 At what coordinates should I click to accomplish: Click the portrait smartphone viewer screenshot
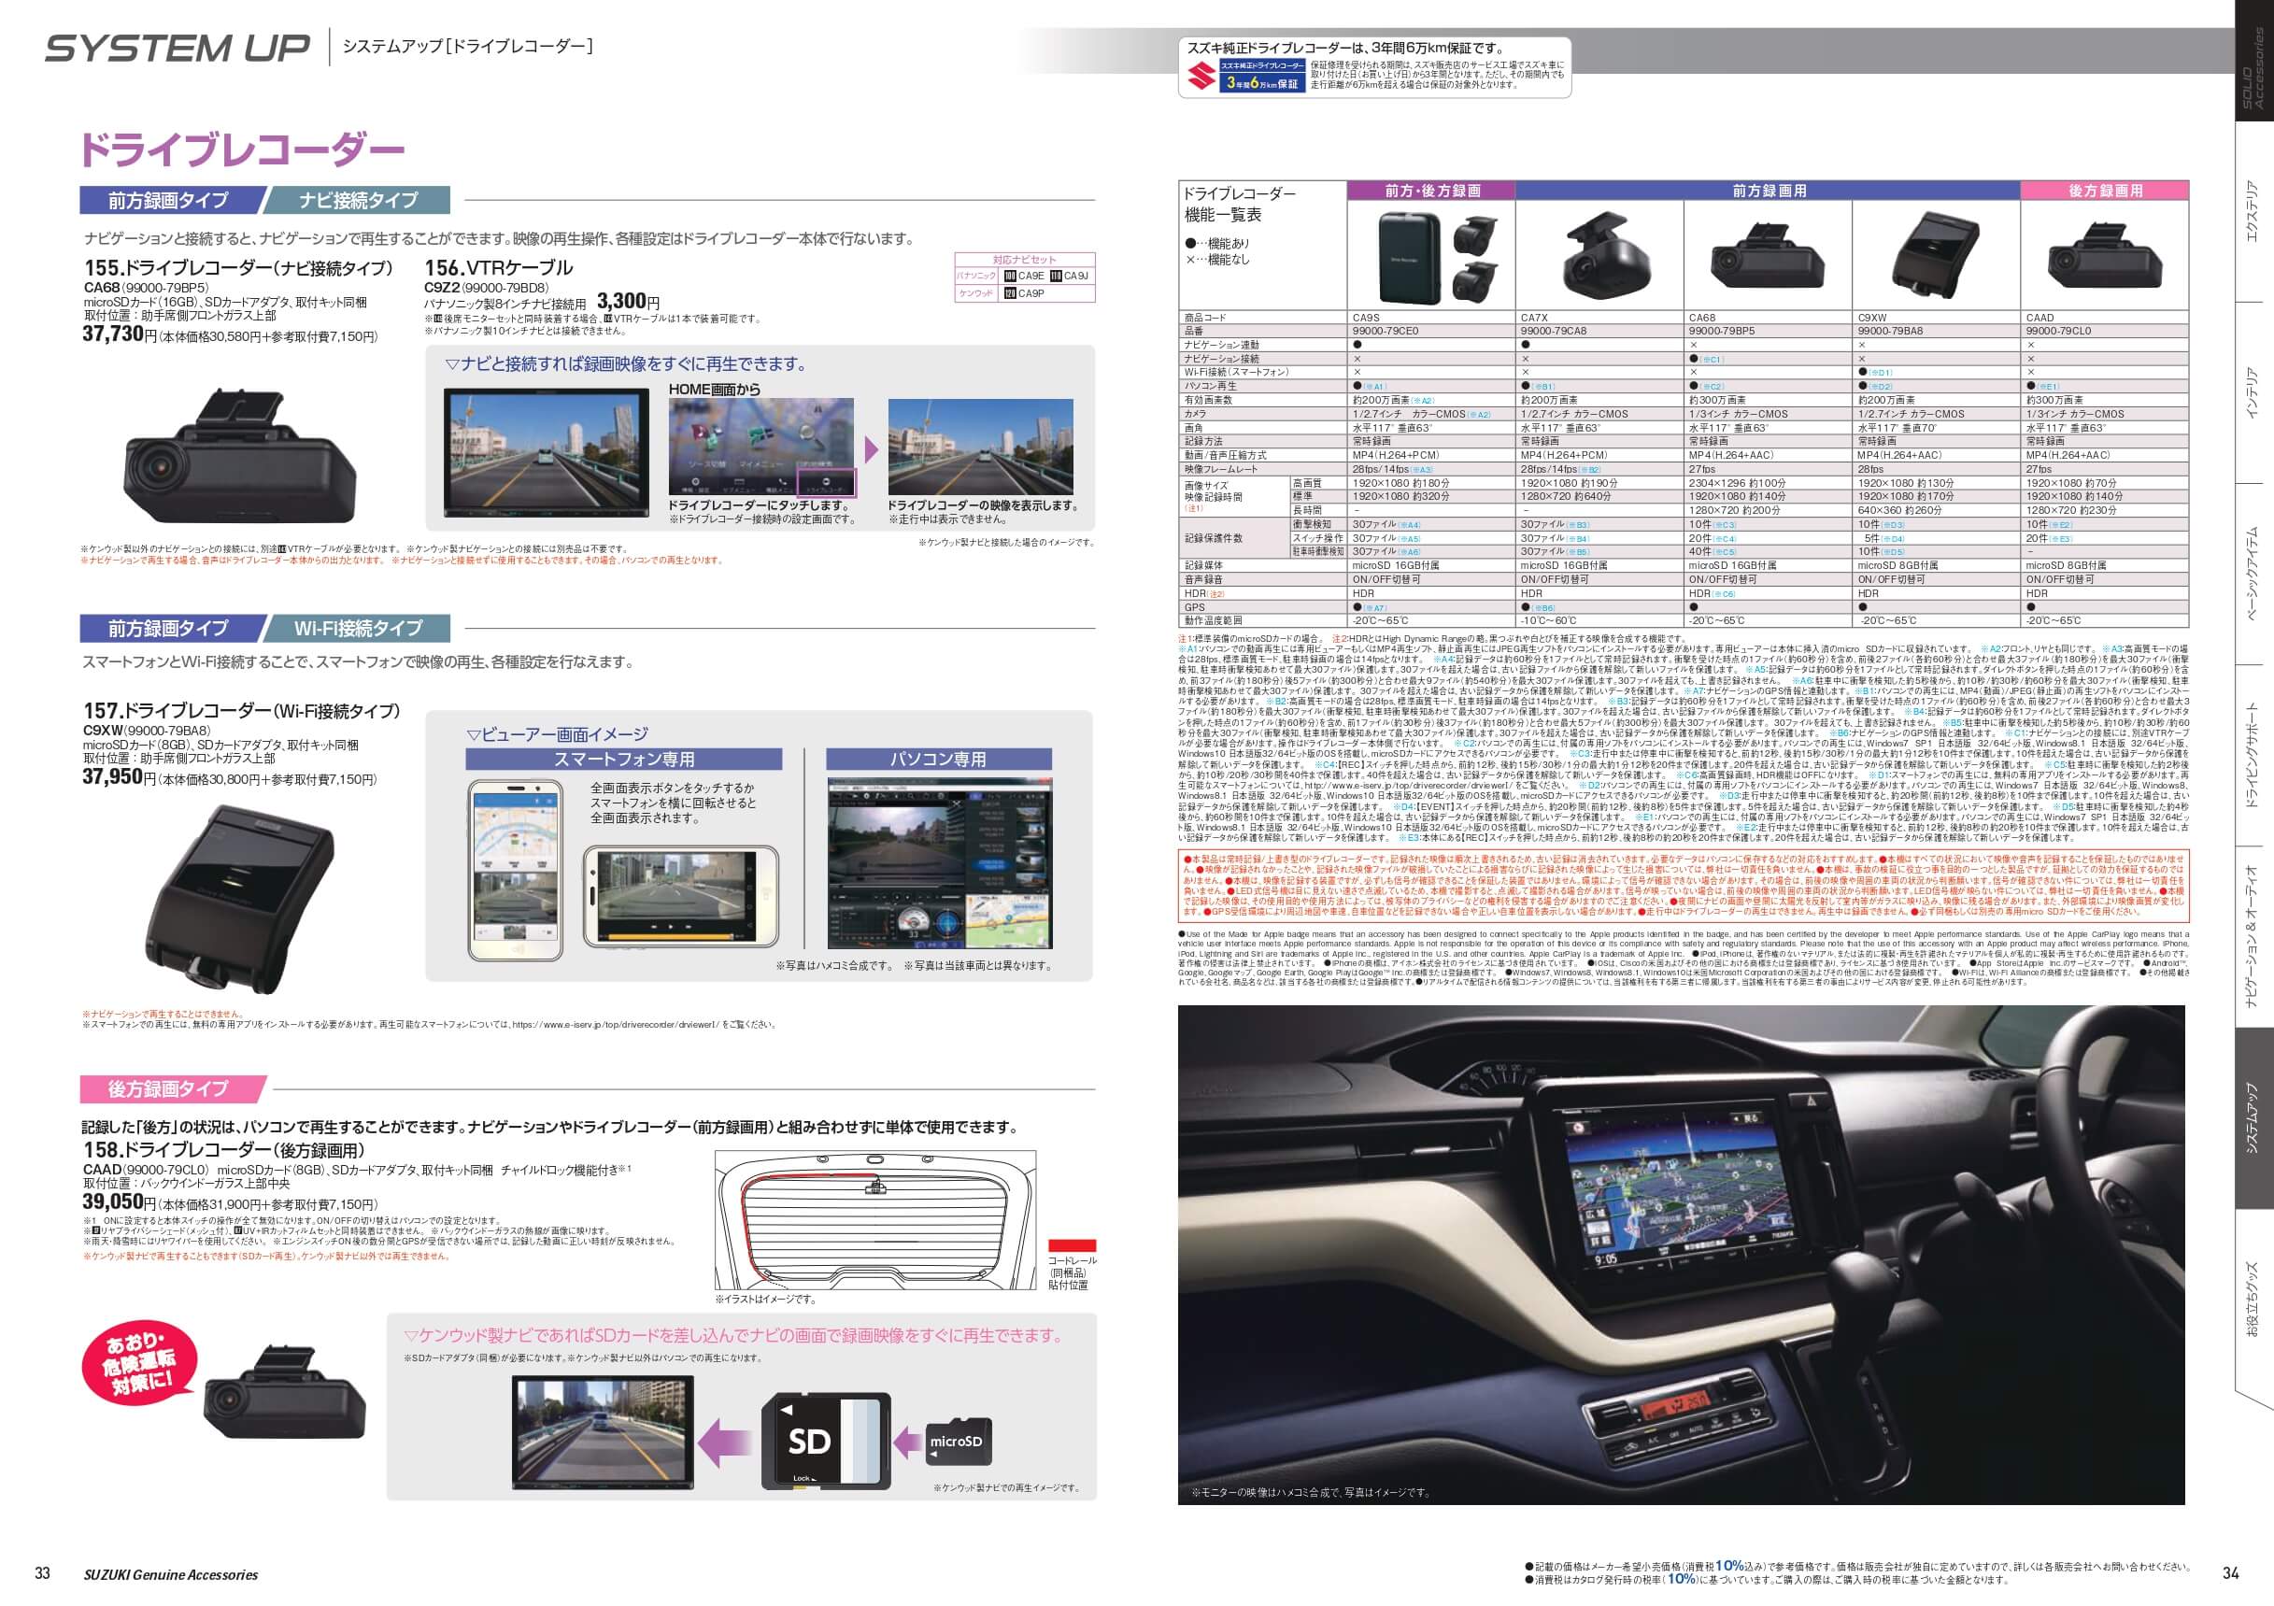pos(517,871)
